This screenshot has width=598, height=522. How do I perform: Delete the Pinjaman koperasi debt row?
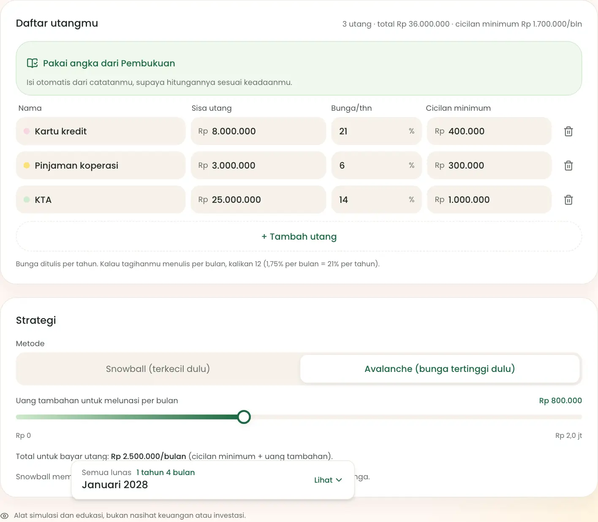tap(568, 166)
